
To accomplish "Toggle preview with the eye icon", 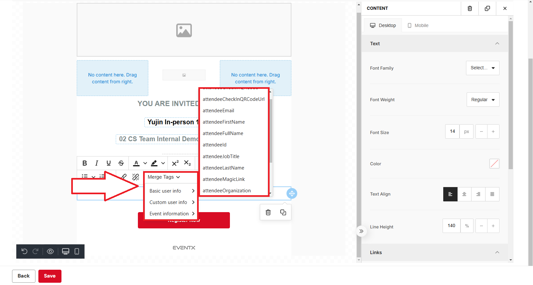I will (50, 251).
